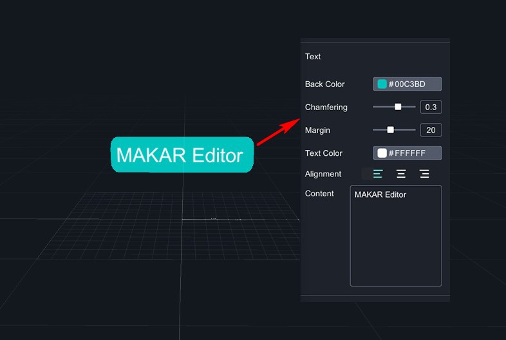Screen dimensions: 506x340
Task: Click the Content label
Action: point(319,193)
